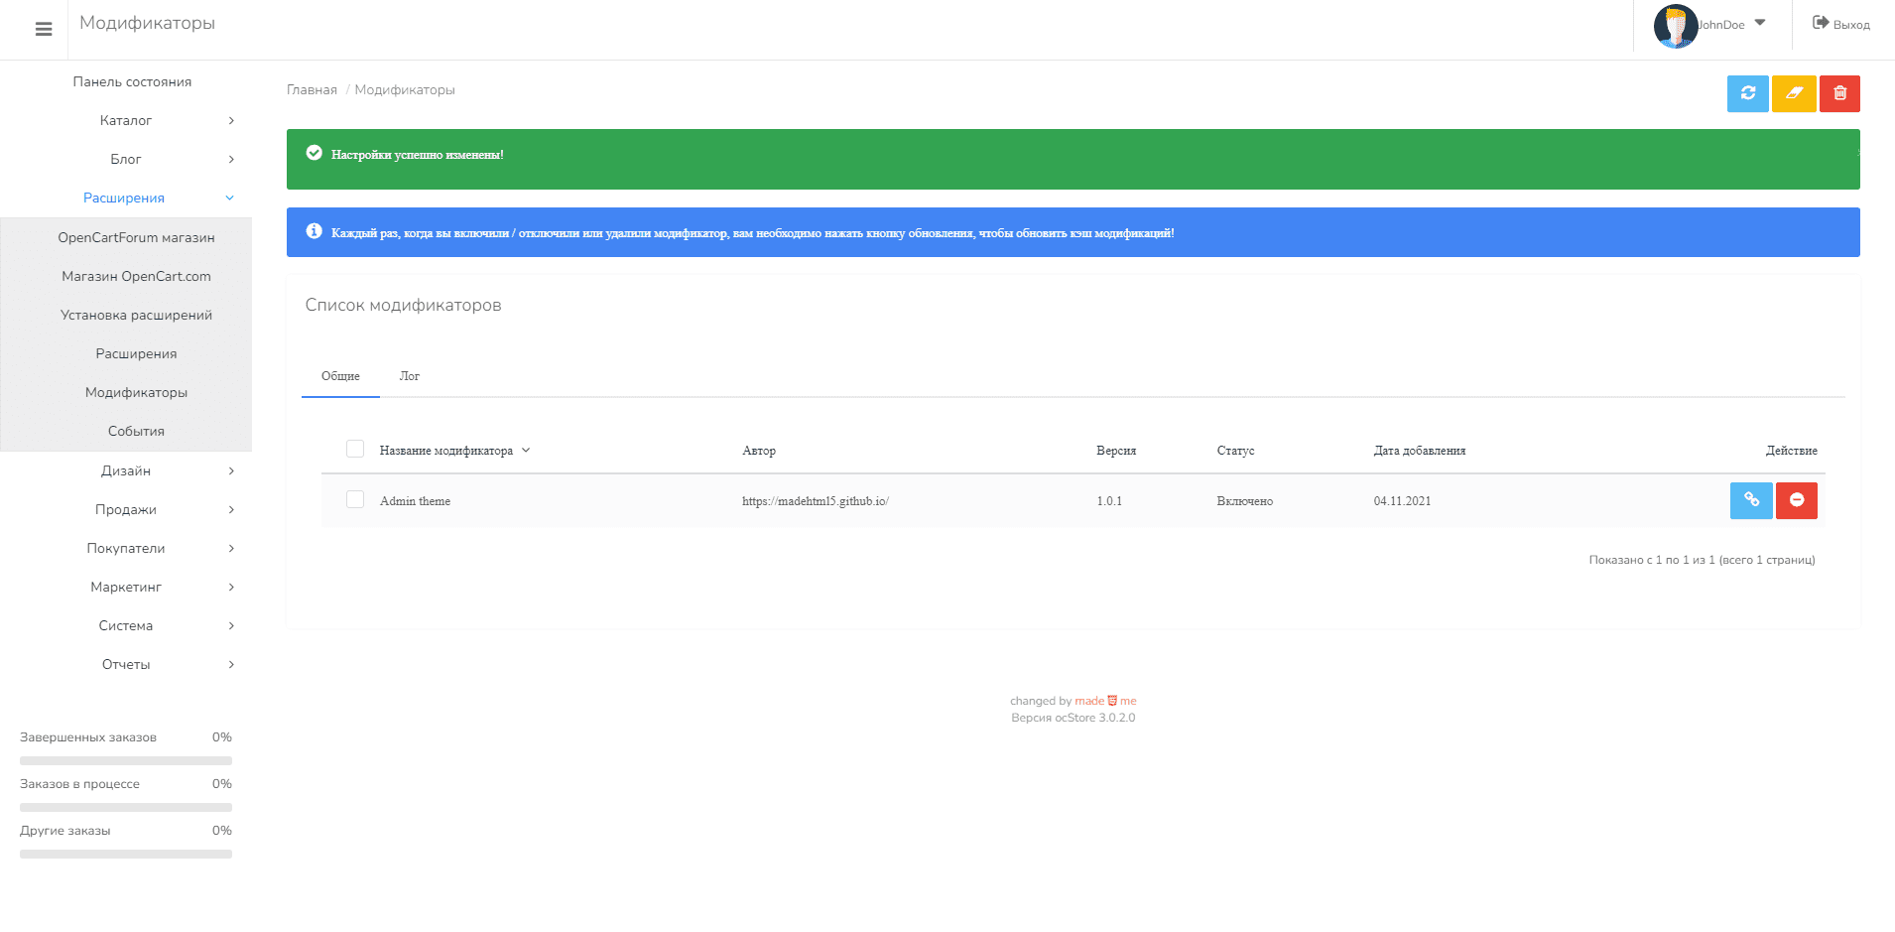Open the События submenu item
The width and height of the screenshot is (1895, 932).
pos(136,431)
